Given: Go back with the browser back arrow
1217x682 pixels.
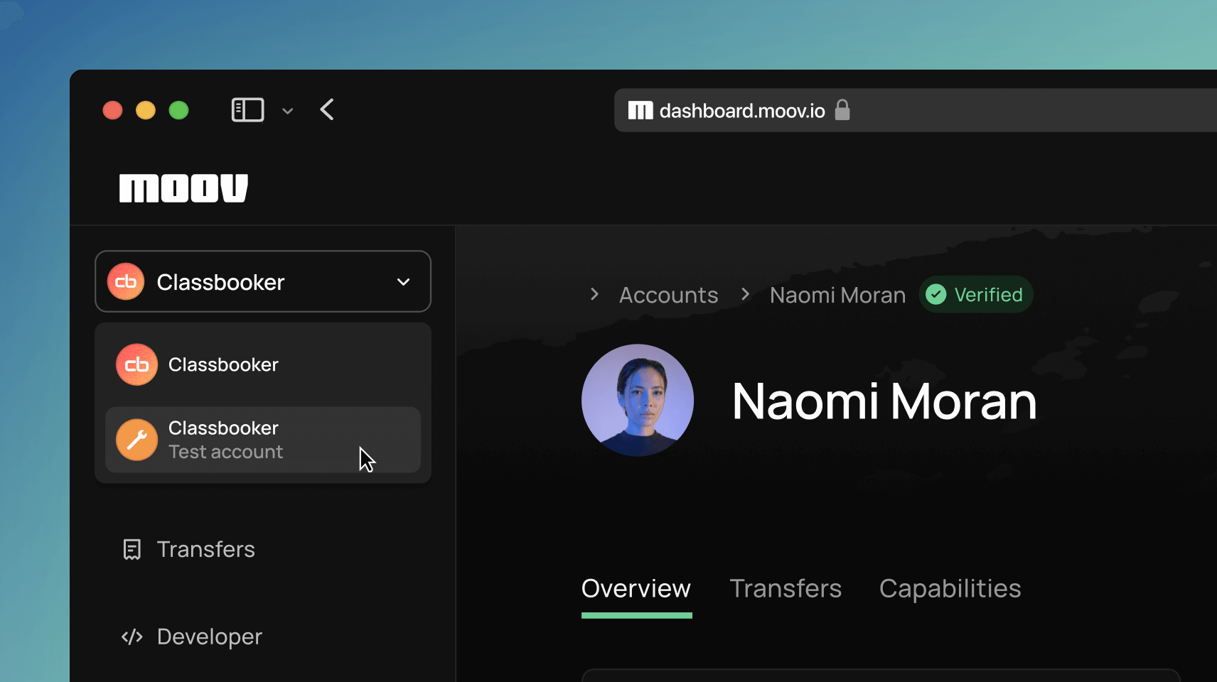Looking at the screenshot, I should [327, 109].
